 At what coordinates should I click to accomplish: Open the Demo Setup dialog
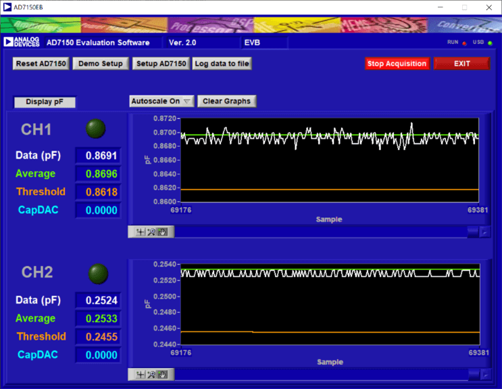click(x=101, y=64)
